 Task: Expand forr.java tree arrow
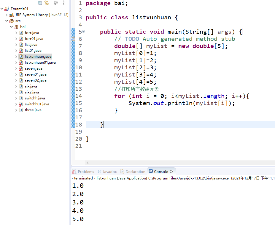point(16,33)
